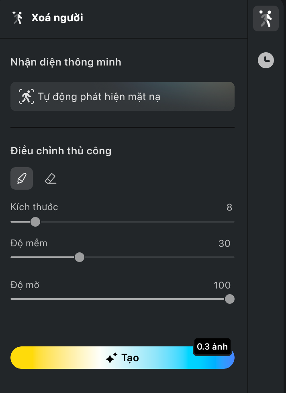Select the brush drawing tool
286x393 pixels.
click(x=22, y=178)
